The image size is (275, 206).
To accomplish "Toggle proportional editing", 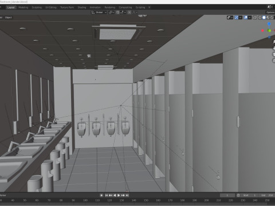I will (x=129, y=12).
